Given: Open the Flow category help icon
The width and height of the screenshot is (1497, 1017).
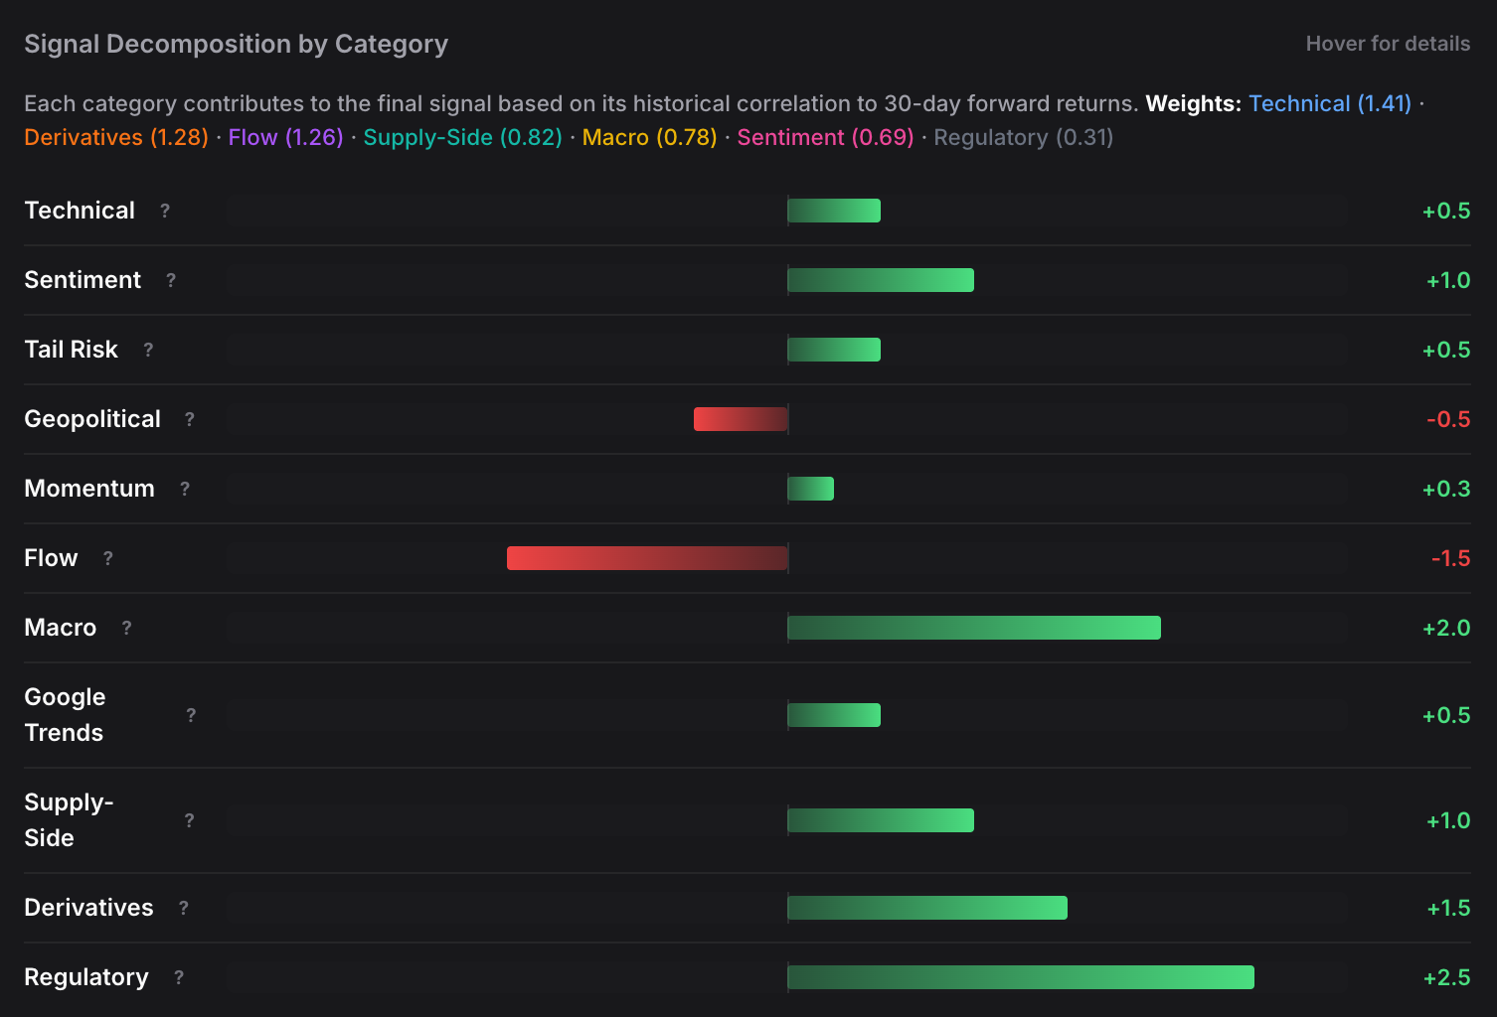Looking at the screenshot, I should [108, 558].
